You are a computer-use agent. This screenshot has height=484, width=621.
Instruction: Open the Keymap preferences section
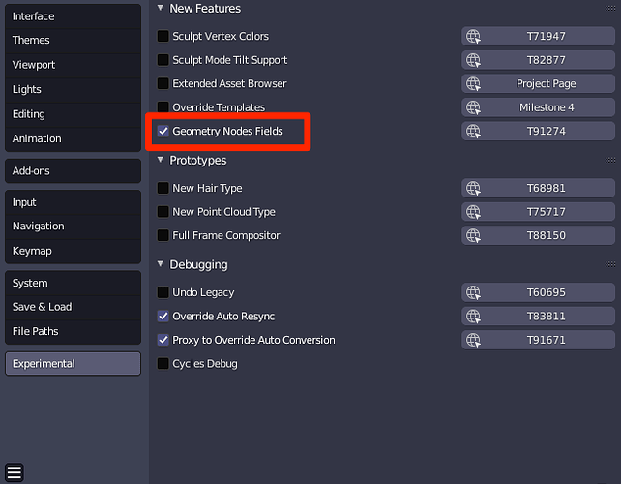(x=73, y=251)
